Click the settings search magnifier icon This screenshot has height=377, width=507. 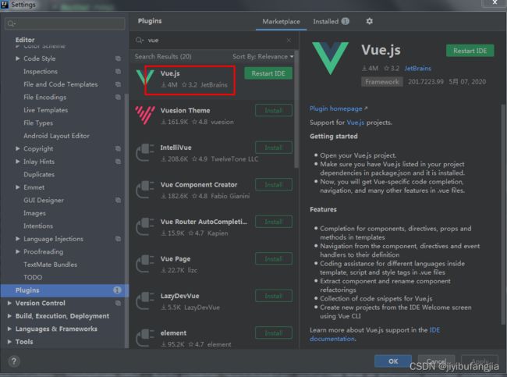point(11,23)
